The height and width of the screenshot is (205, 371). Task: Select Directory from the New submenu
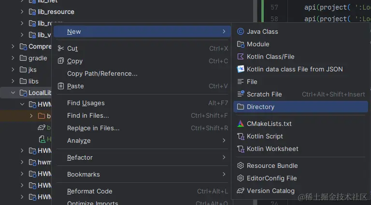coord(260,107)
